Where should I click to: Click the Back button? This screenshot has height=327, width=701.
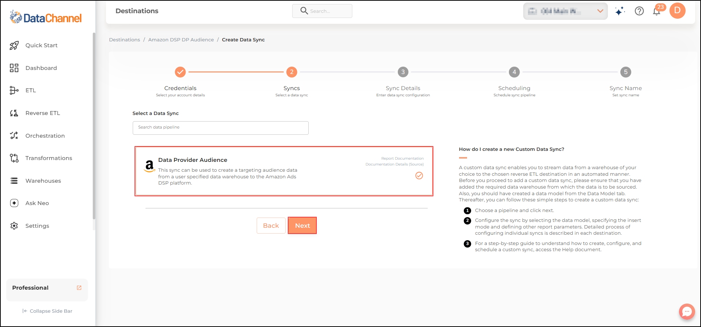point(271,226)
